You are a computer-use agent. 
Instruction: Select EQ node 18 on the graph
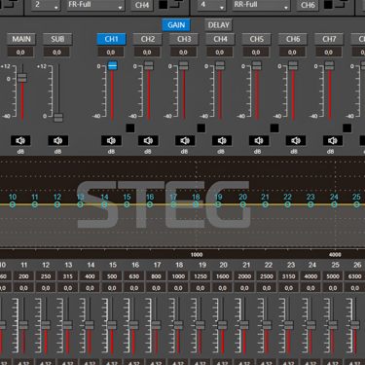click(x=196, y=204)
